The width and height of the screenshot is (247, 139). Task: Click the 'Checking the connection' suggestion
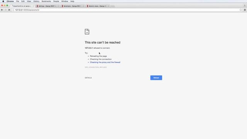click(x=101, y=59)
